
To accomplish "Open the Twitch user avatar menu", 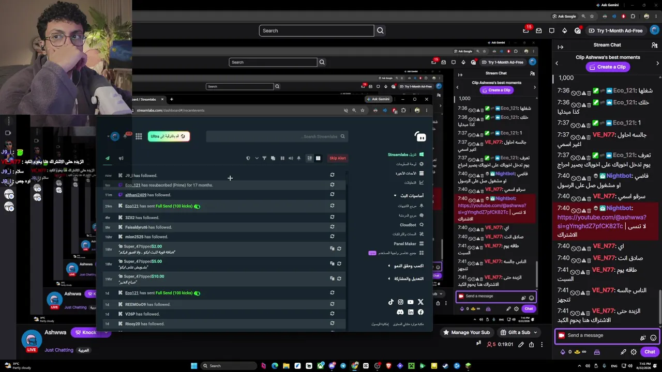I will pyautogui.click(x=654, y=30).
